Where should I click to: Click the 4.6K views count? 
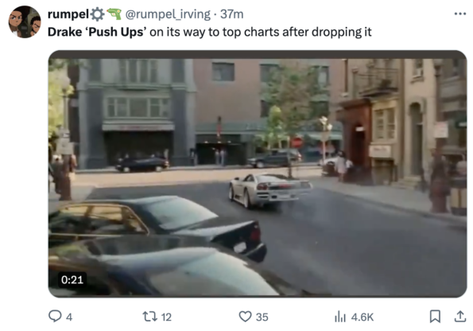click(363, 317)
